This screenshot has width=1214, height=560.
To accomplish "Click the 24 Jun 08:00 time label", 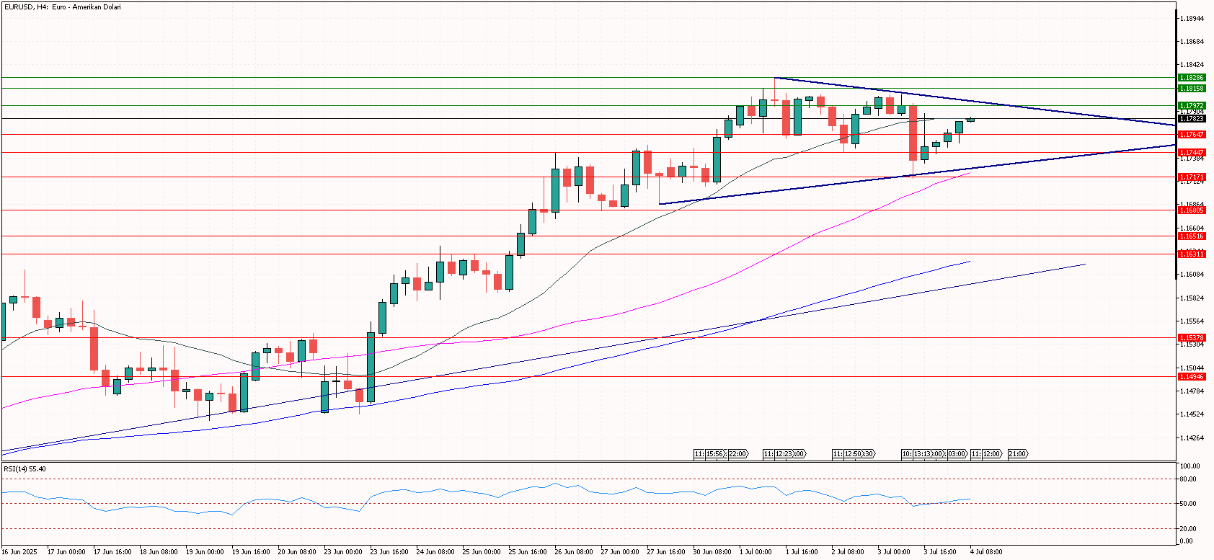I will pyautogui.click(x=435, y=552).
